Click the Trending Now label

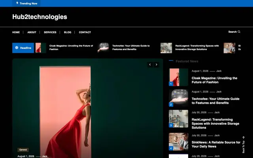click(28, 4)
